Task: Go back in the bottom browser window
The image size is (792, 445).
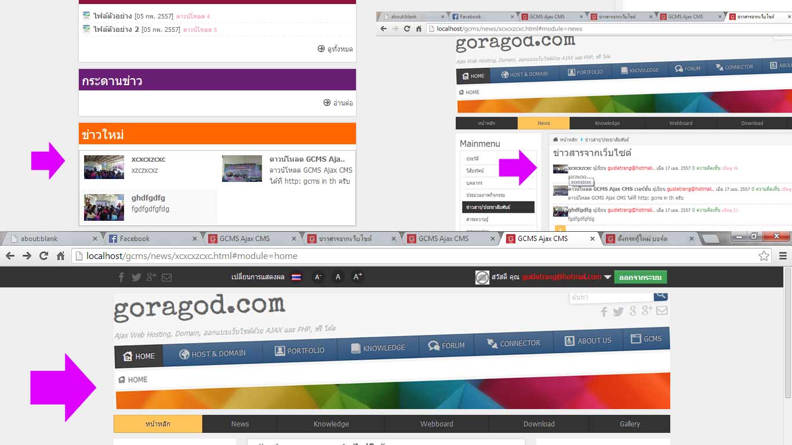Action: pyautogui.click(x=10, y=256)
